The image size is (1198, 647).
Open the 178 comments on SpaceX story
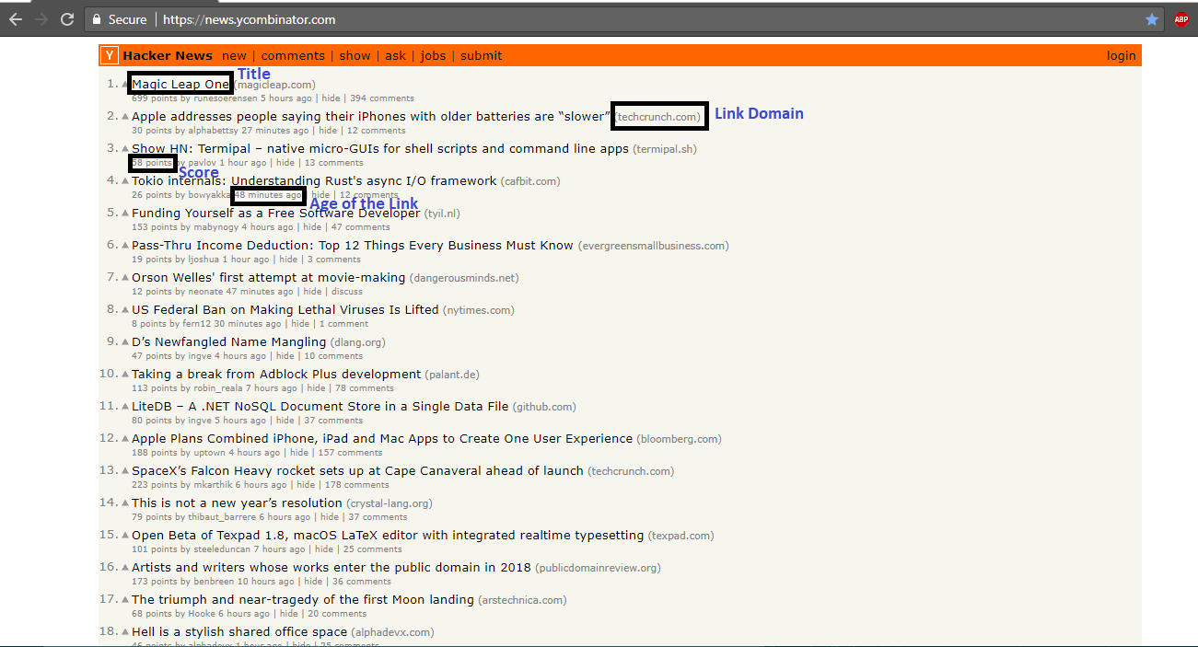(x=356, y=485)
